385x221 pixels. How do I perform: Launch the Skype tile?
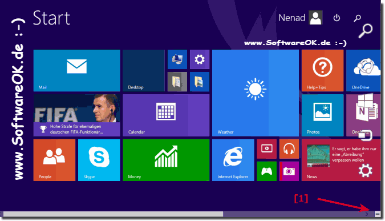[x=99, y=160]
